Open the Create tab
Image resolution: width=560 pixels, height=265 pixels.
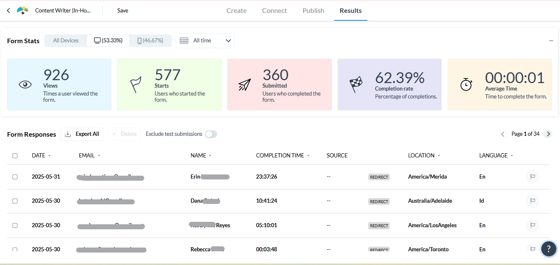pyautogui.click(x=236, y=11)
